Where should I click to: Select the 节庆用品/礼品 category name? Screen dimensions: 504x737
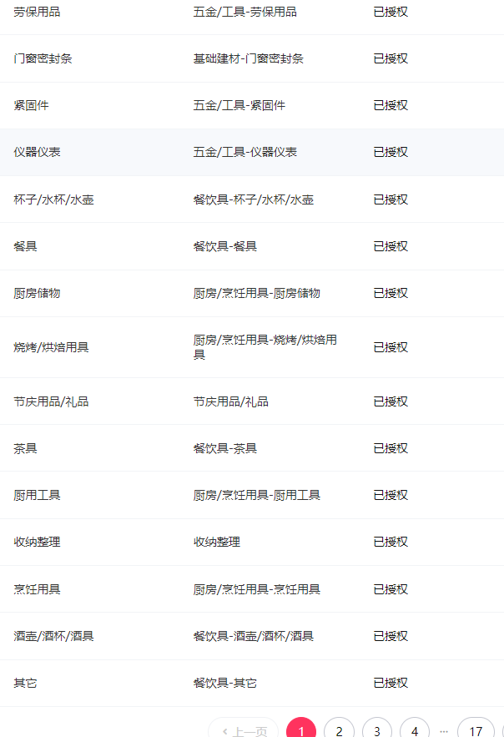pyautogui.click(x=52, y=401)
